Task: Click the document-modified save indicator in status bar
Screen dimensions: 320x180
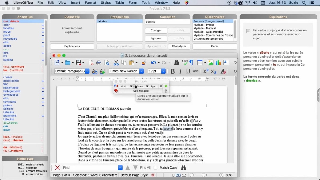Action: click(x=153, y=175)
